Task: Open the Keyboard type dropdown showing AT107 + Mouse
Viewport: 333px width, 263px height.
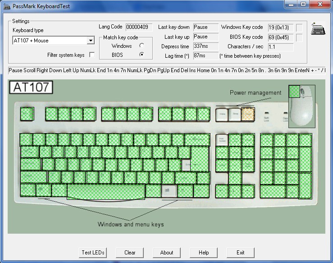Action: (x=54, y=41)
